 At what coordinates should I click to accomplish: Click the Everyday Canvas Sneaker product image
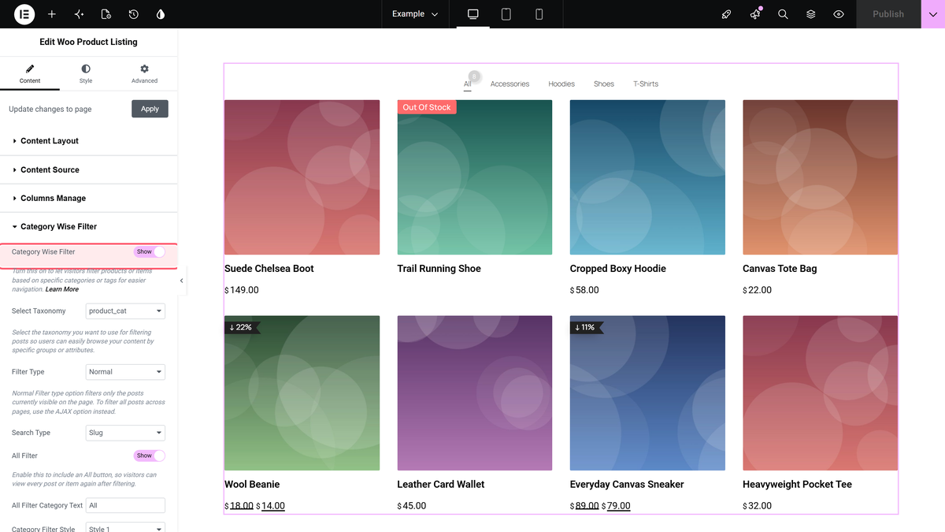[647, 393]
